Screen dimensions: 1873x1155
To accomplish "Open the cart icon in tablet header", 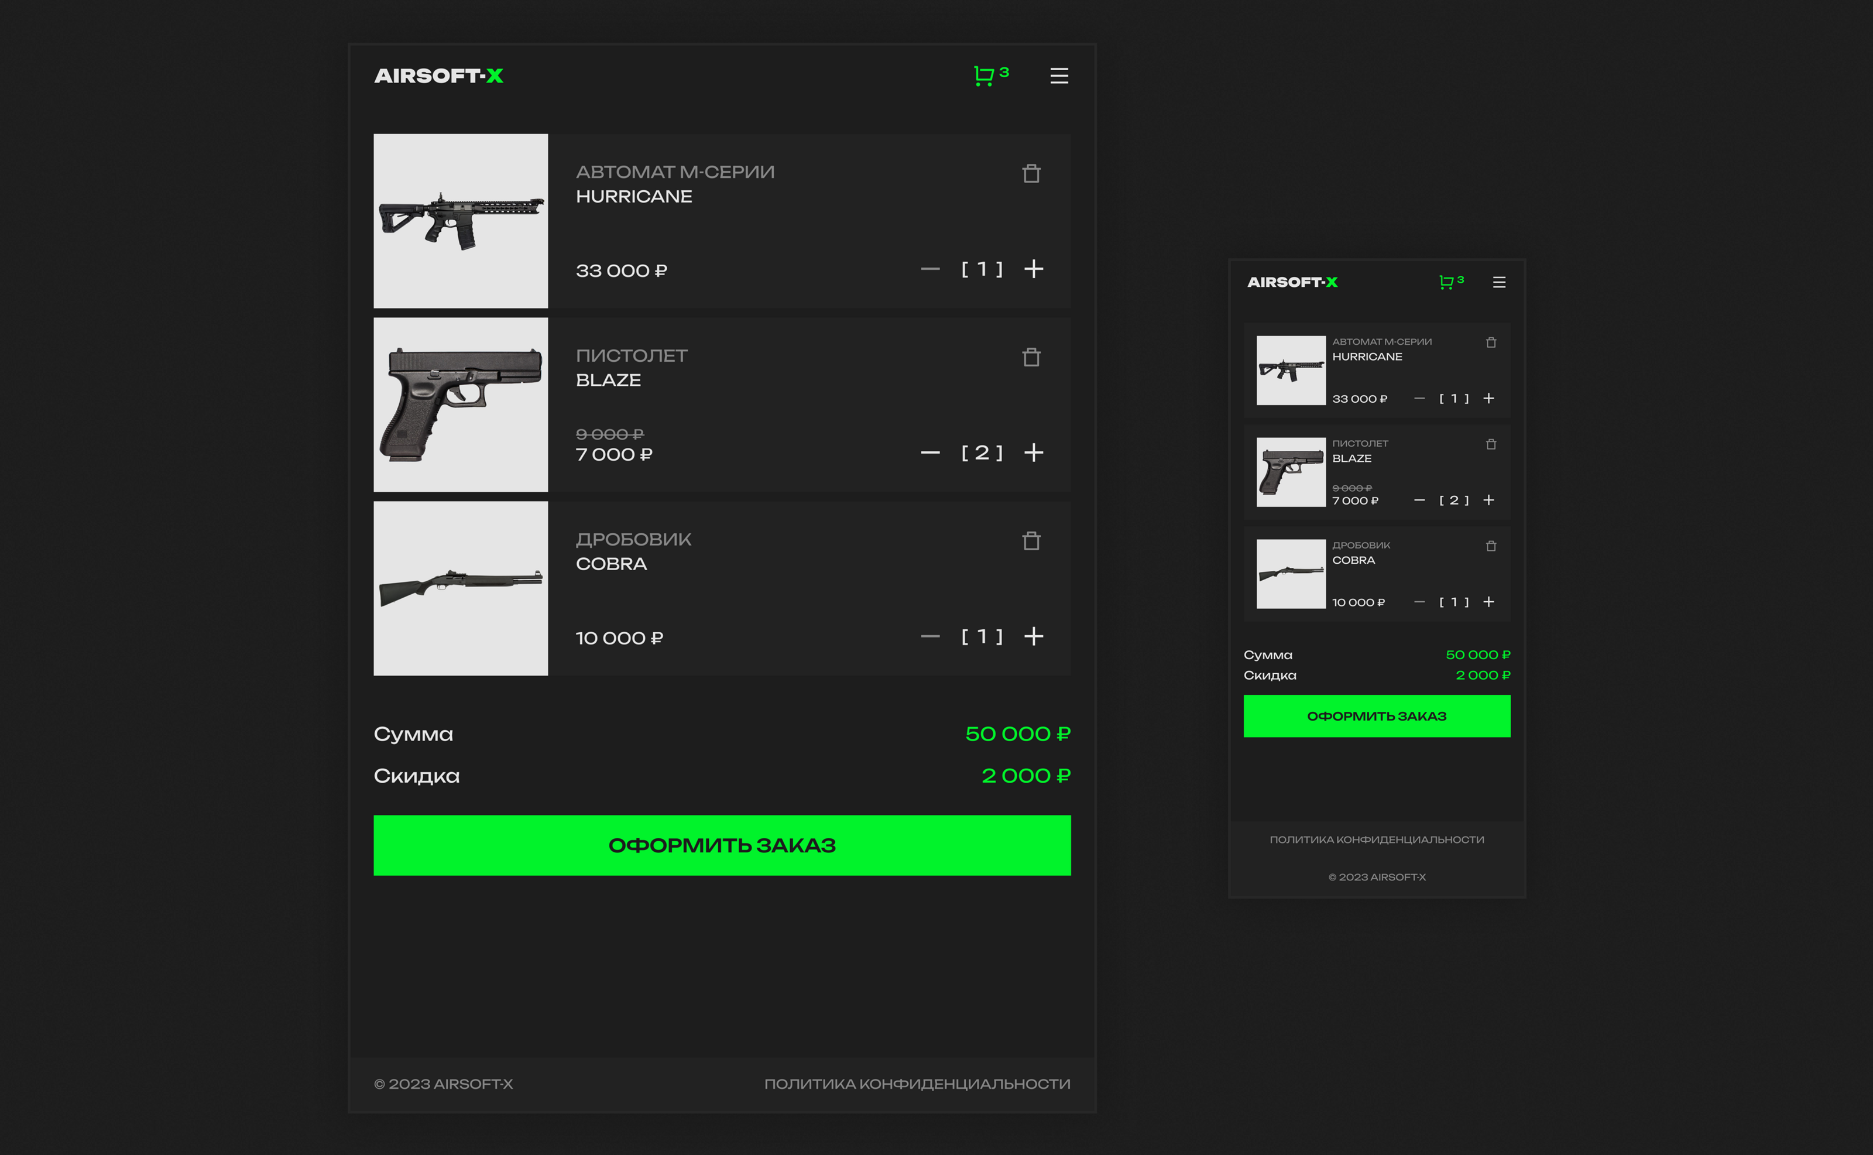I will 984,76.
